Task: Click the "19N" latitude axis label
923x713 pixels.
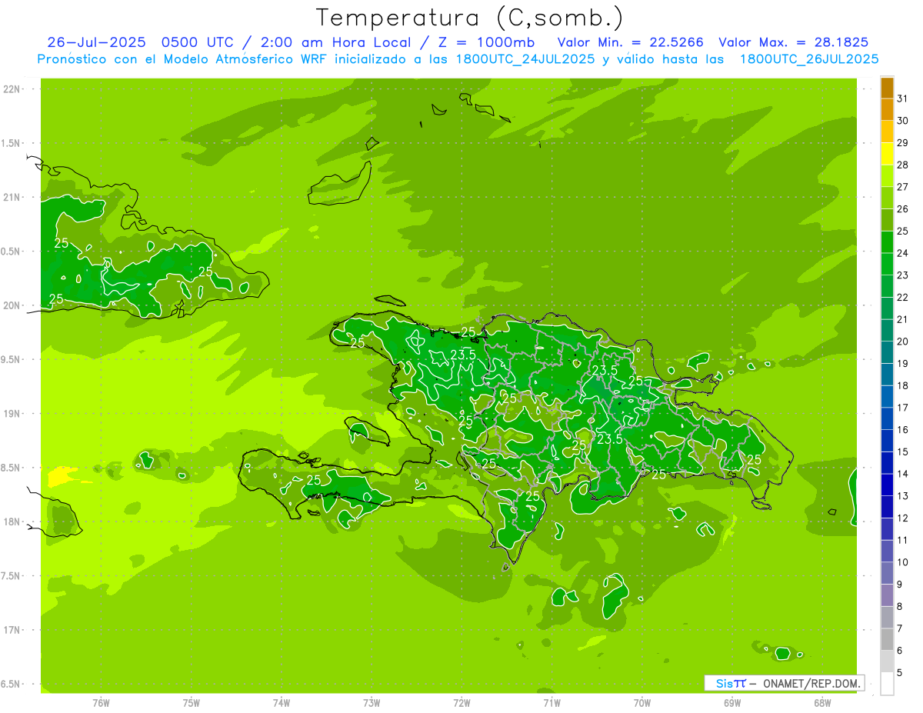Action: tap(12, 414)
